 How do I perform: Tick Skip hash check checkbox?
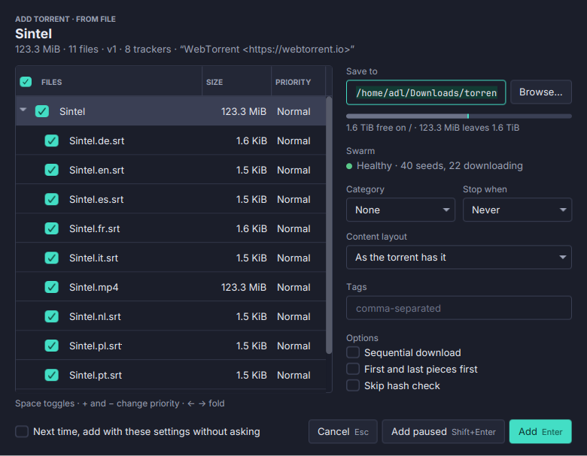click(353, 385)
